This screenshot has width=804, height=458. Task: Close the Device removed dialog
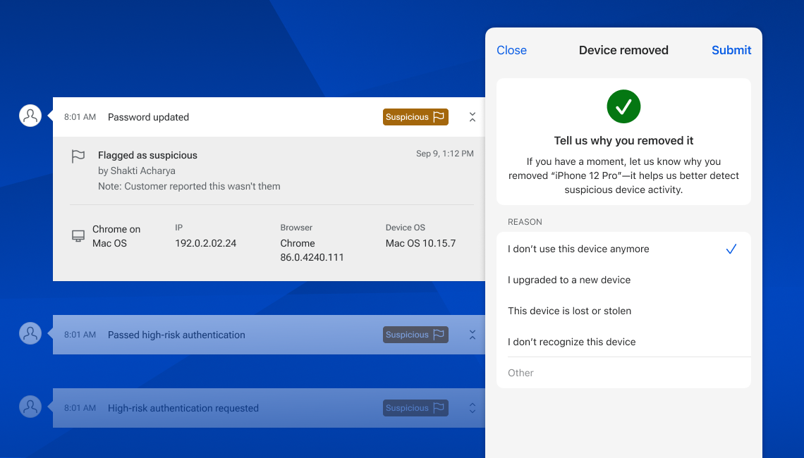[511, 50]
